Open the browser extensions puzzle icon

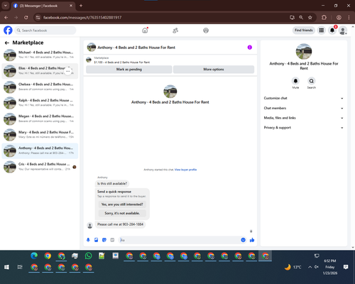pyautogui.click(x=324, y=18)
